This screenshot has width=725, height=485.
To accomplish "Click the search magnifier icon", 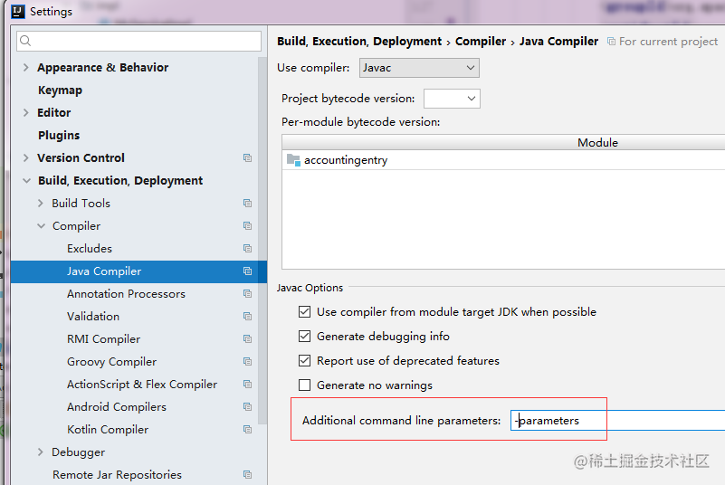I will coord(25,41).
